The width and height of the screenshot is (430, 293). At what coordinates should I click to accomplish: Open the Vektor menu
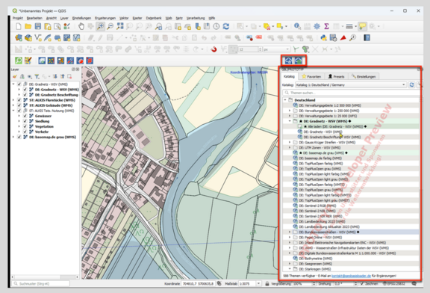click(124, 18)
